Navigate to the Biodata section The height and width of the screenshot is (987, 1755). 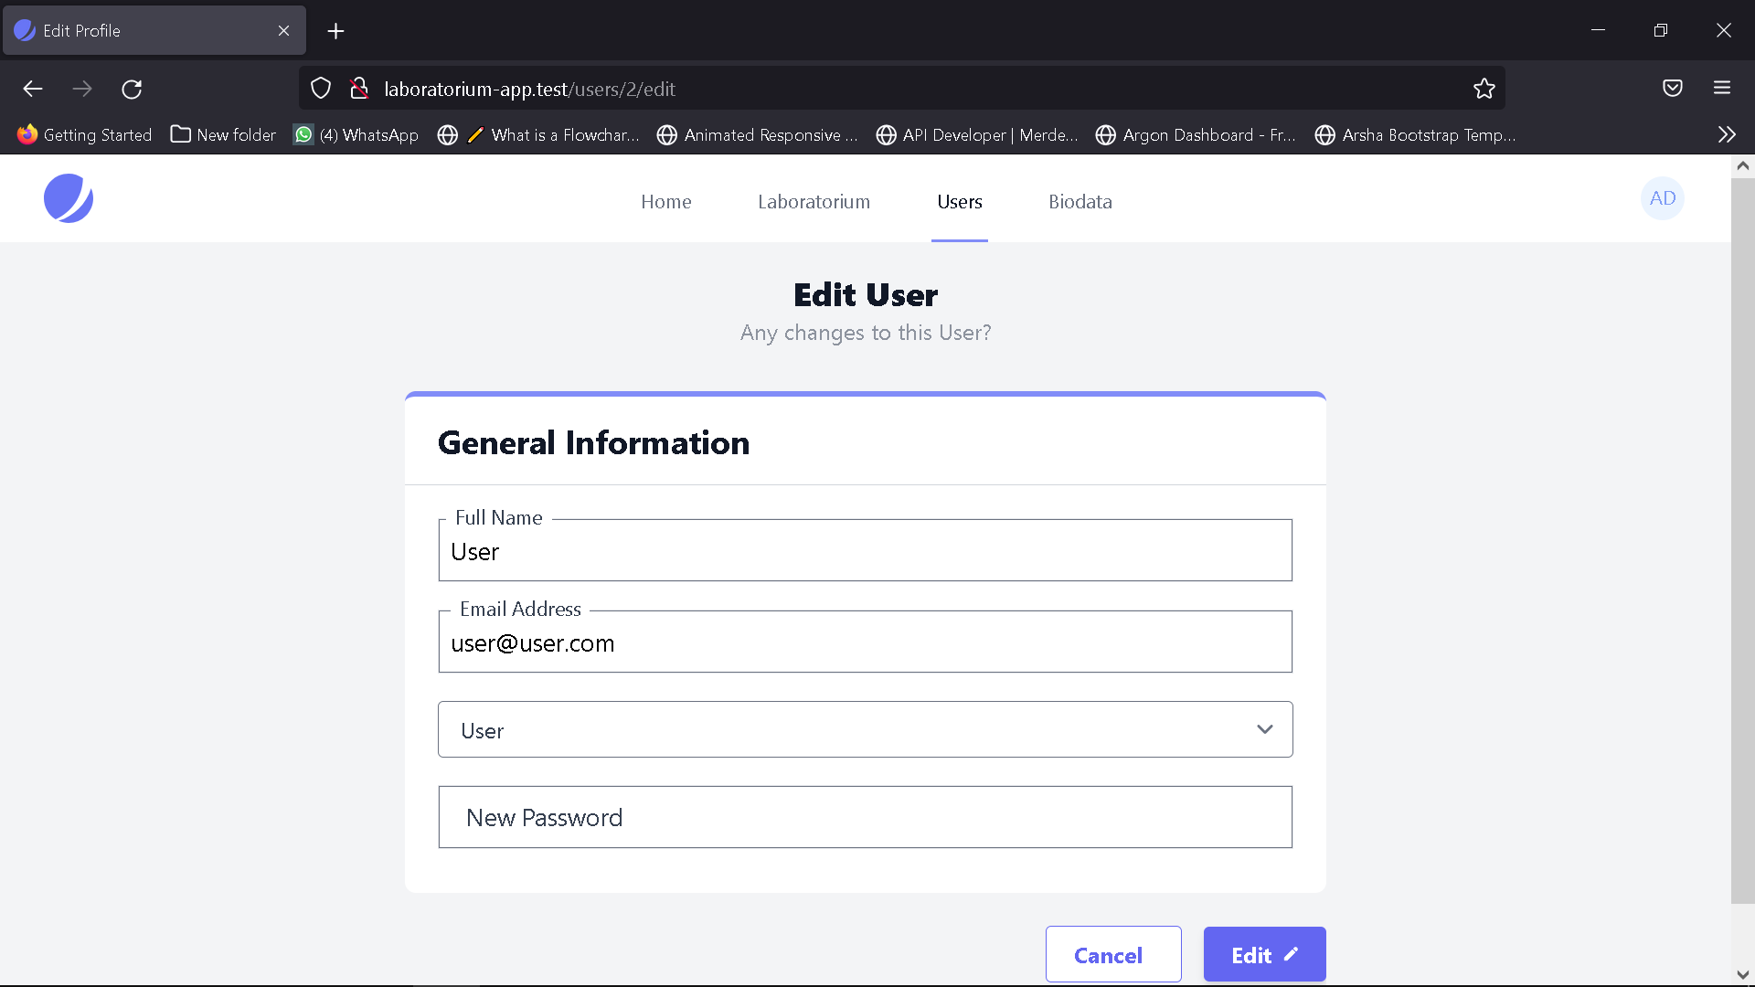coord(1080,202)
